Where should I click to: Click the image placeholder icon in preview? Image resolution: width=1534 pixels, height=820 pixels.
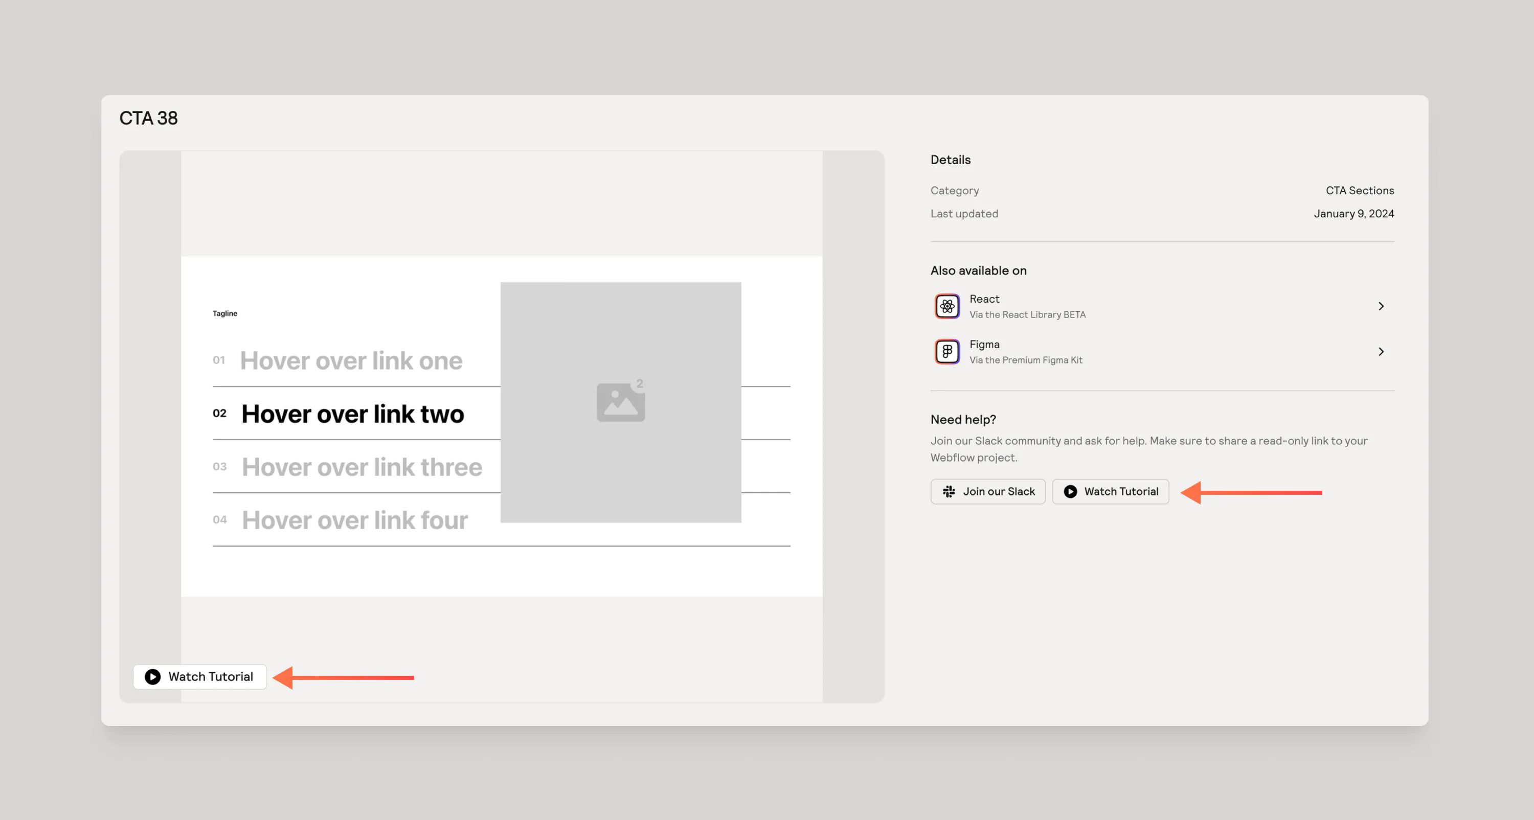pos(621,401)
